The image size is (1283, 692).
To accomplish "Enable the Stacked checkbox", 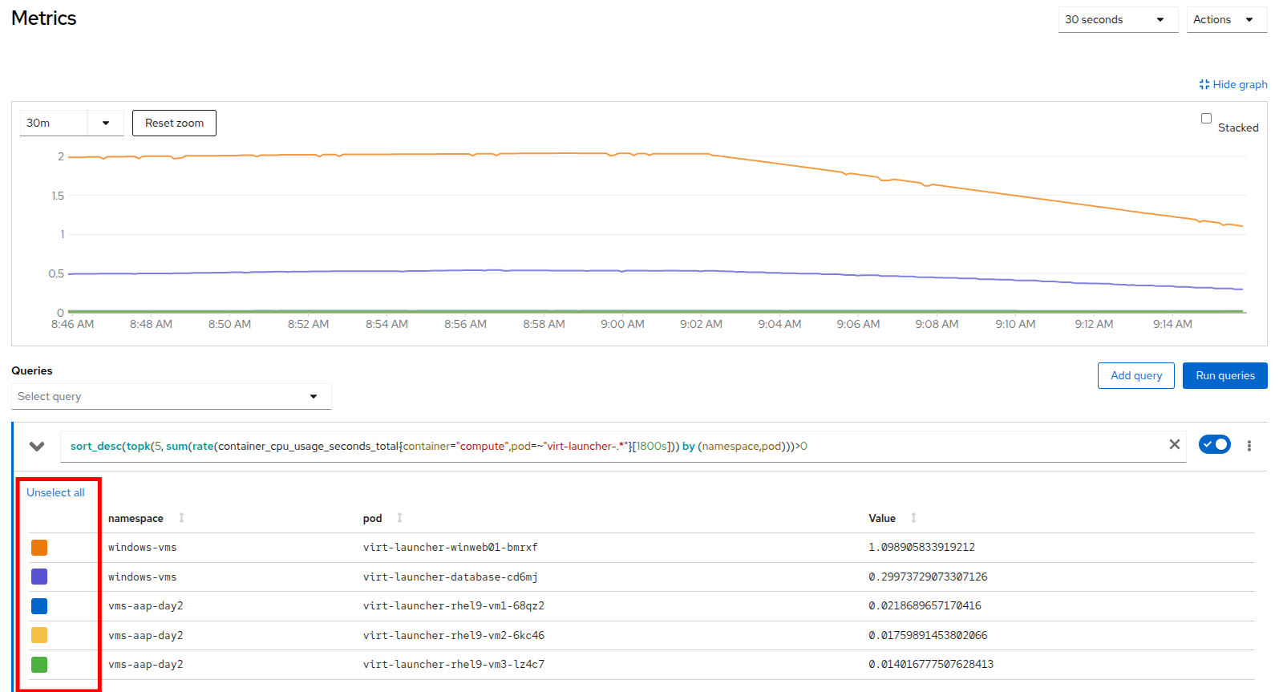I will point(1206,119).
